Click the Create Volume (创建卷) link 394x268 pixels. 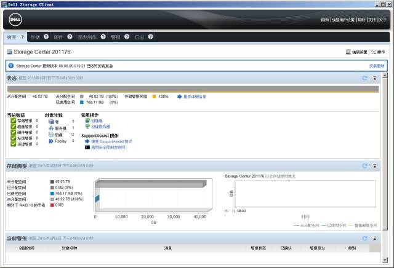click(97, 121)
